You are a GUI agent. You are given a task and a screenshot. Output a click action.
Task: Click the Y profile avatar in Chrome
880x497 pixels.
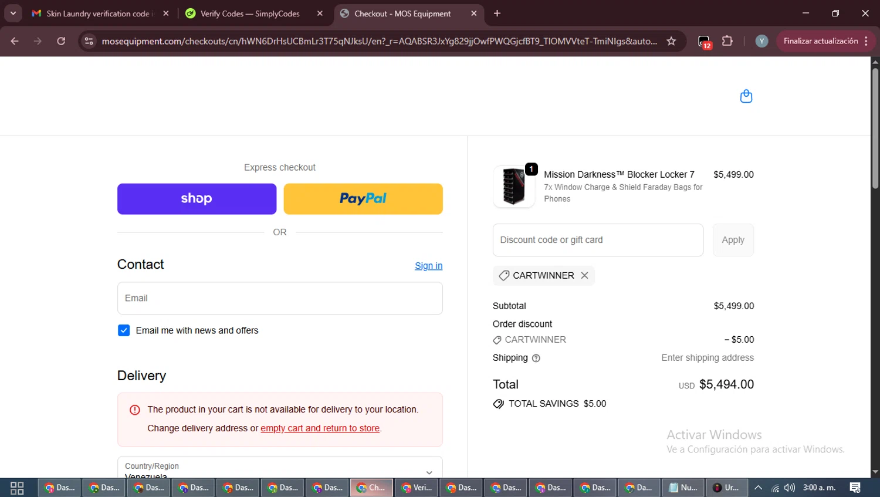click(x=761, y=41)
